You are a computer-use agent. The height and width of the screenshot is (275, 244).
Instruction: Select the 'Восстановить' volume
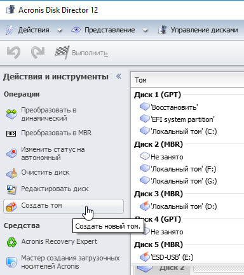tap(174, 107)
